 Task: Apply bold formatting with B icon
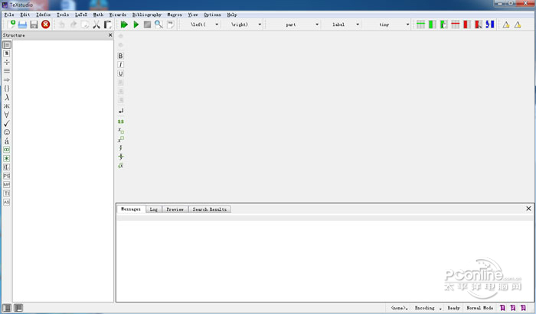pyautogui.click(x=120, y=56)
